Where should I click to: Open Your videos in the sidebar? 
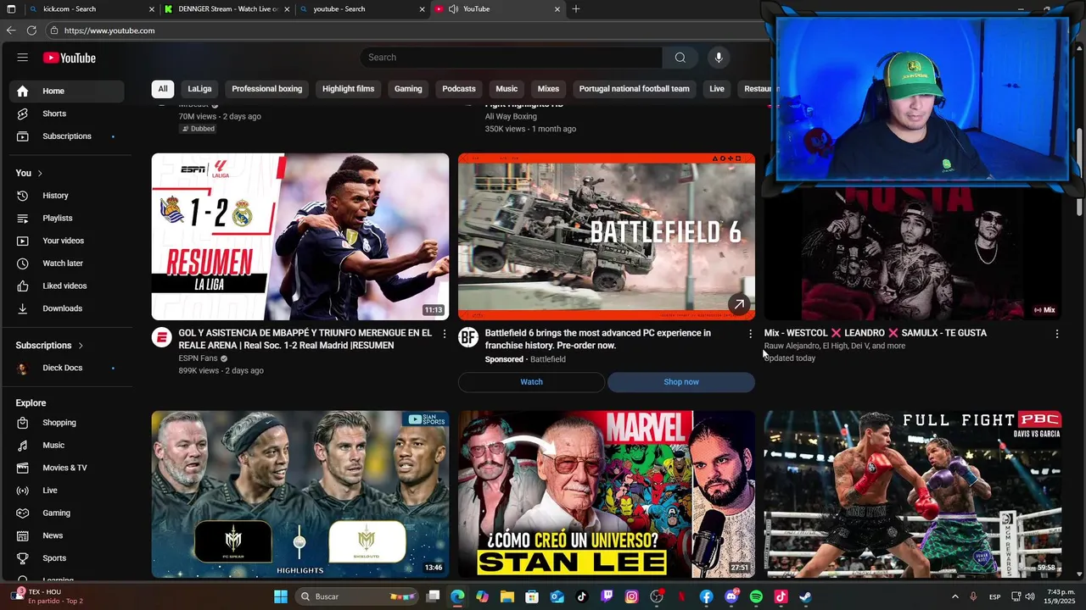[x=68, y=241]
